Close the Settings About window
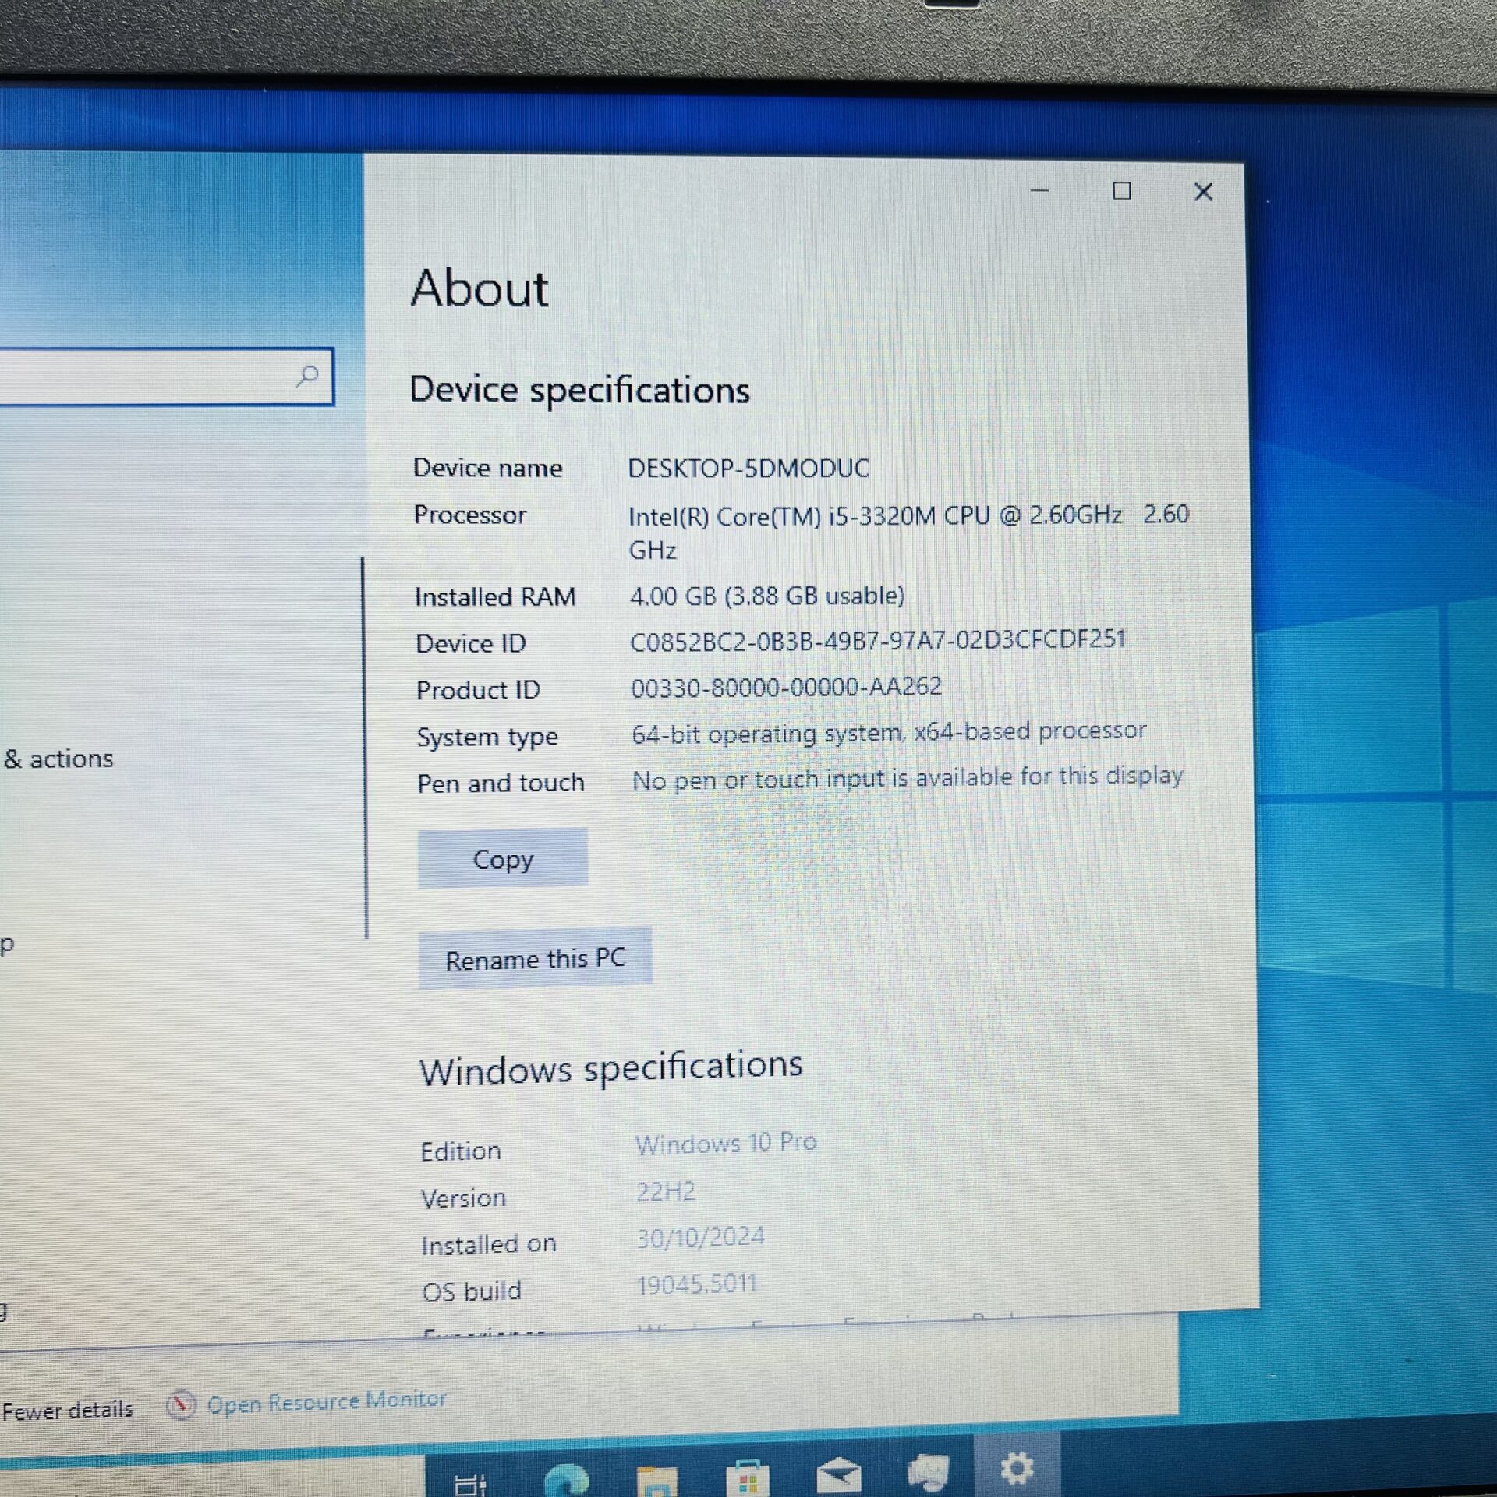Image resolution: width=1497 pixels, height=1497 pixels. 1203,192
